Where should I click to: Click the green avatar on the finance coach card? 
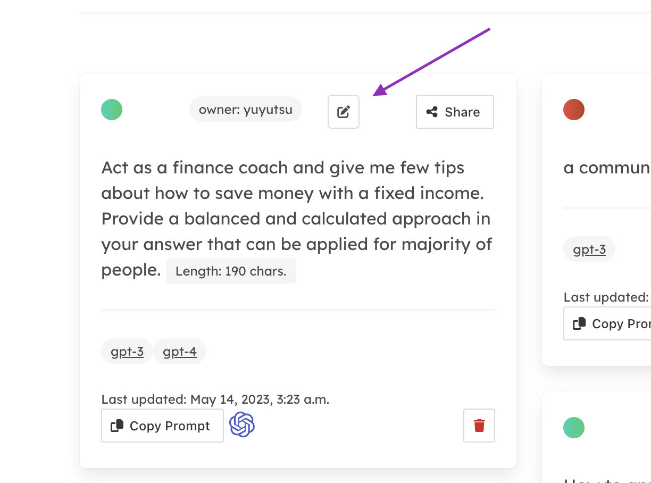click(x=112, y=110)
